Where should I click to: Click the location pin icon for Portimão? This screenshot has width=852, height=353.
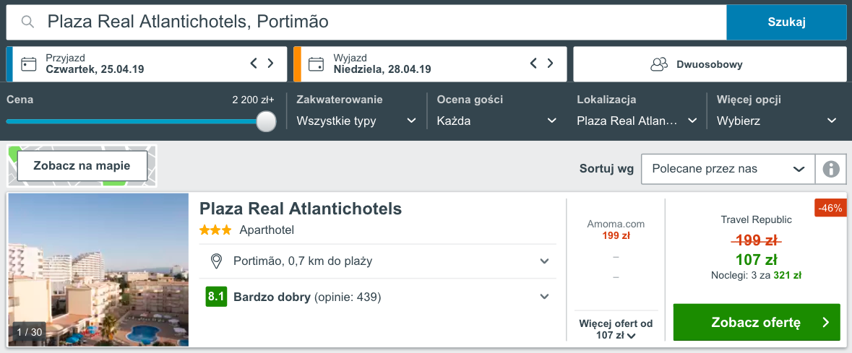point(215,261)
